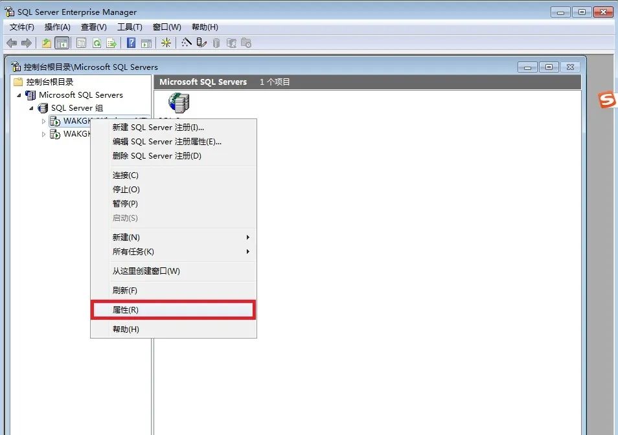This screenshot has width=618, height=435.
Task: Choose 刷新(F) in context menu
Action: [174, 291]
